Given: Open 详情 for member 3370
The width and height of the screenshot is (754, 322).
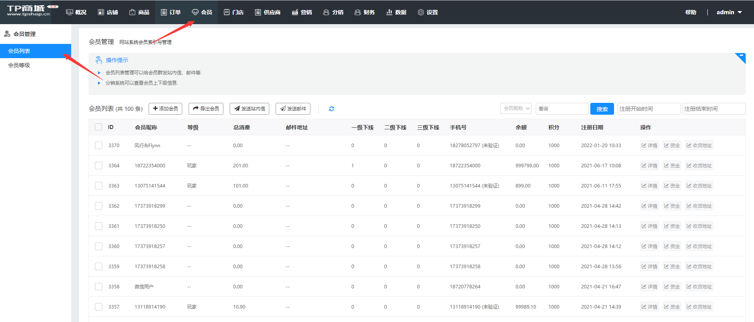Looking at the screenshot, I should coord(649,146).
